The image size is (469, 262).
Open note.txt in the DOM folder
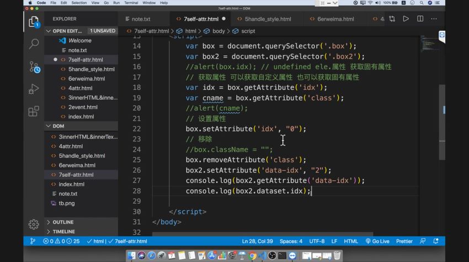(81, 194)
